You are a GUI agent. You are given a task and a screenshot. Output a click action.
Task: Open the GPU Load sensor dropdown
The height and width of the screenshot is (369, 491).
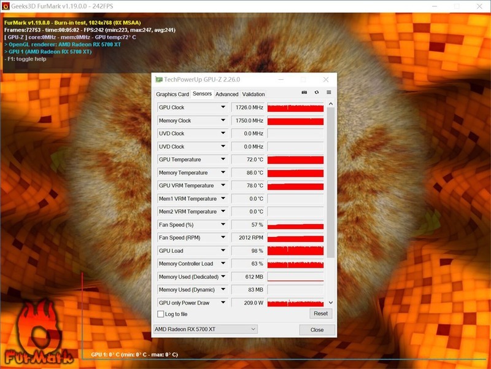coord(223,251)
